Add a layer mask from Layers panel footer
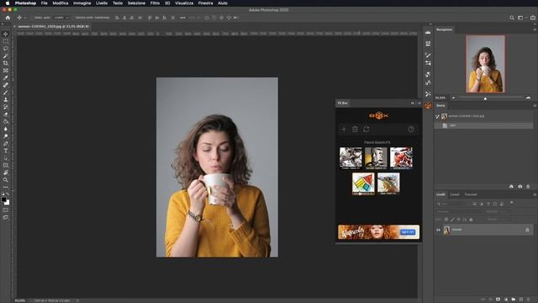The width and height of the screenshot is (538, 303). tap(498, 300)
